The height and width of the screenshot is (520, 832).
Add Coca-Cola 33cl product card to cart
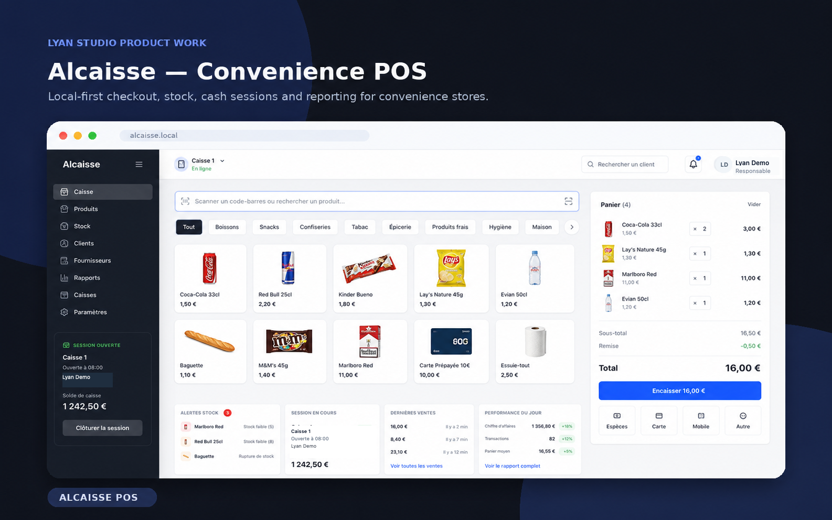210,278
